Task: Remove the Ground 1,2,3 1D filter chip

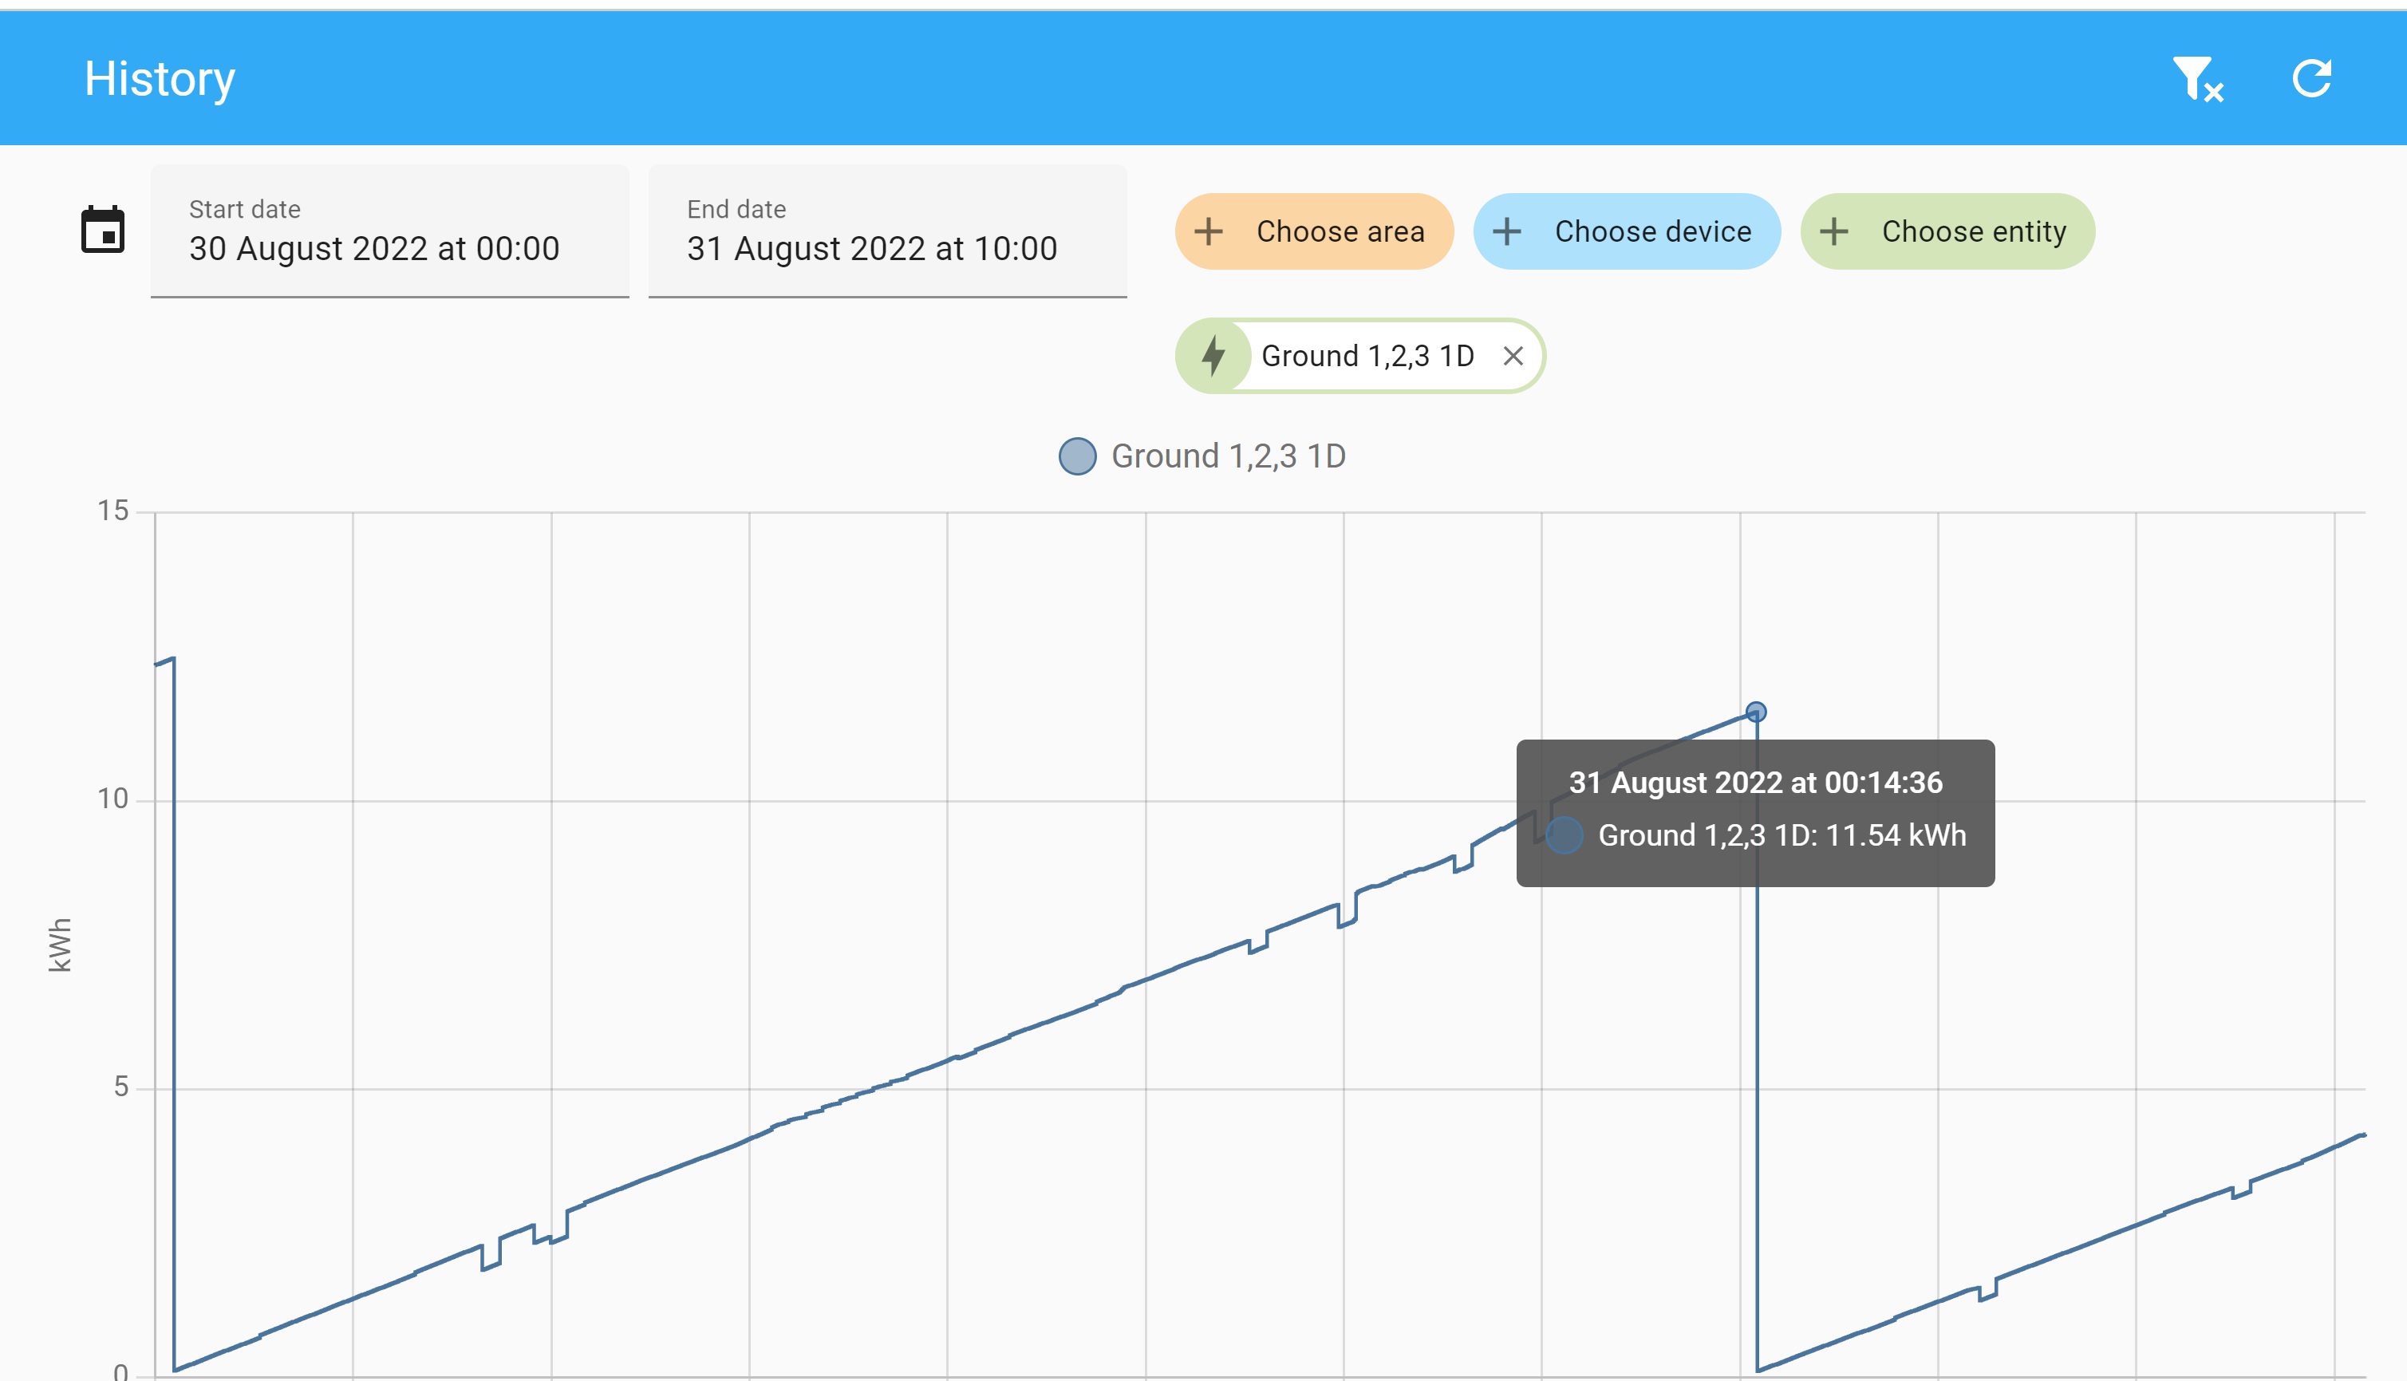Action: pos(1513,355)
